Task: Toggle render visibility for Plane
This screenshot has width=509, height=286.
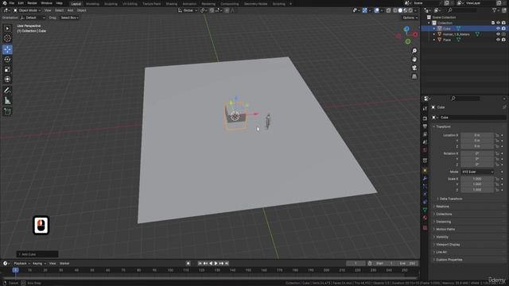Action: click(503, 40)
